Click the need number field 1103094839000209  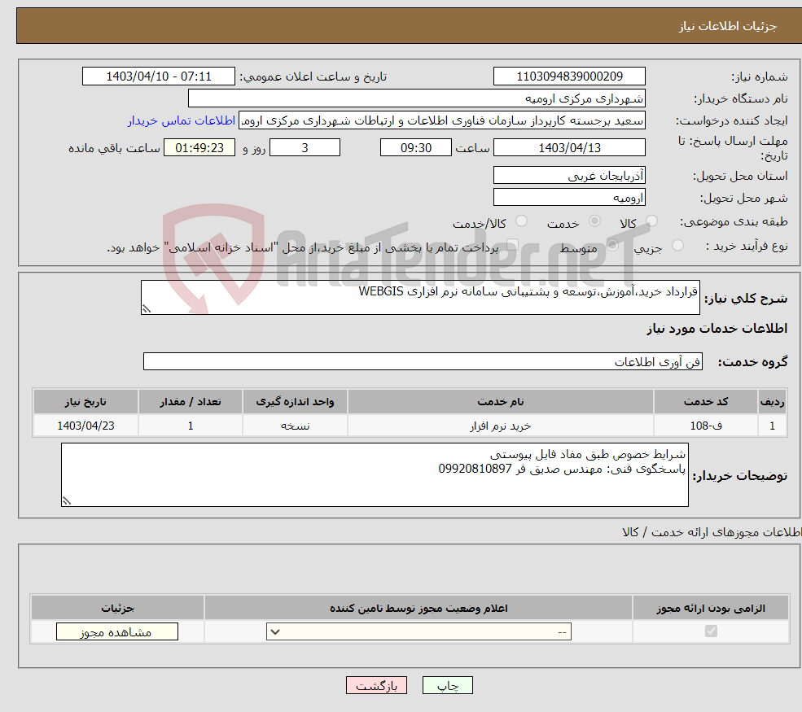coord(569,76)
